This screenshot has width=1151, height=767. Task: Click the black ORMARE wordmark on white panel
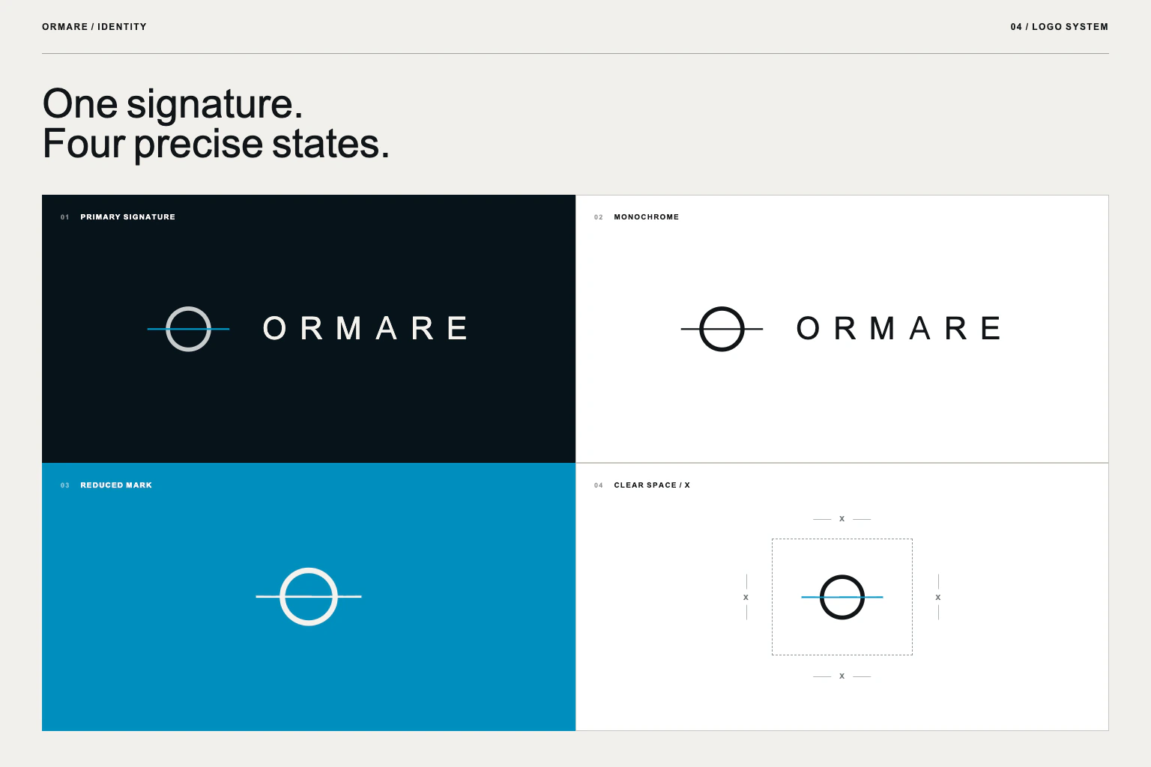[x=899, y=328]
